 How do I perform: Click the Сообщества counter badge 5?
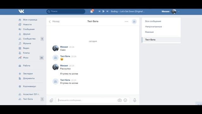(x=42, y=39)
